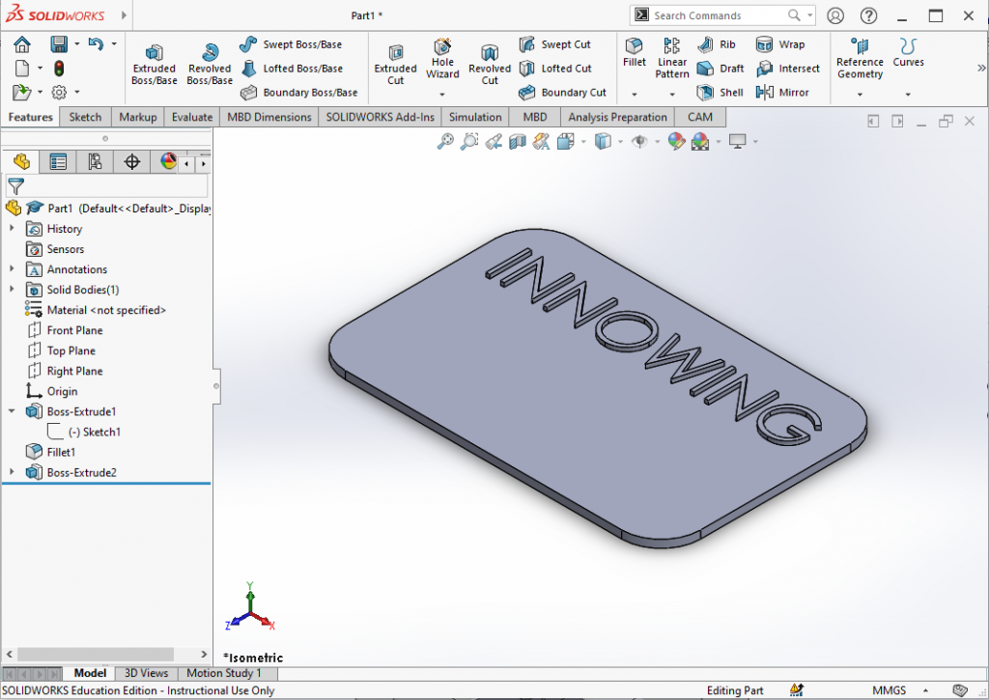Screen dimensions: 989x700
Task: Expand the Boss-Extrude2 feature
Action: click(x=10, y=472)
